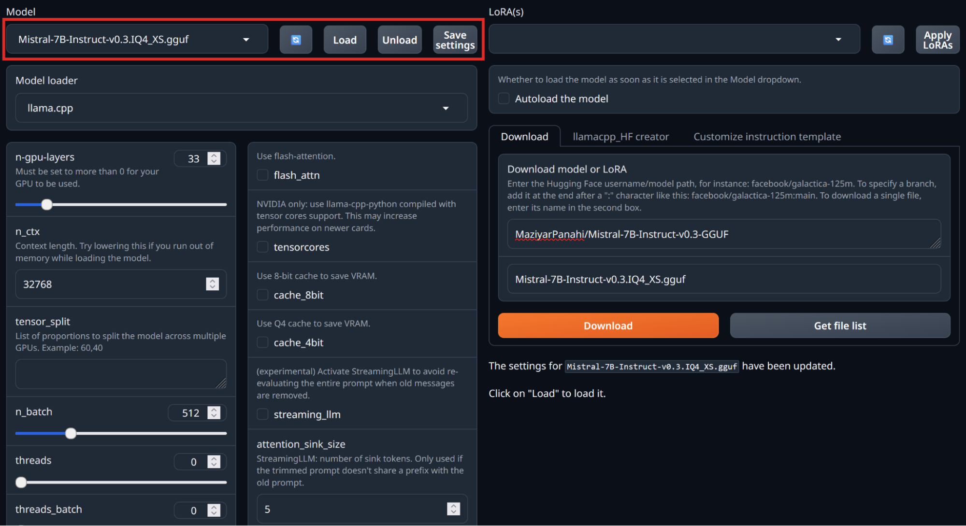Enable the Autoload the model checkbox
The height and width of the screenshot is (526, 966).
(x=504, y=99)
